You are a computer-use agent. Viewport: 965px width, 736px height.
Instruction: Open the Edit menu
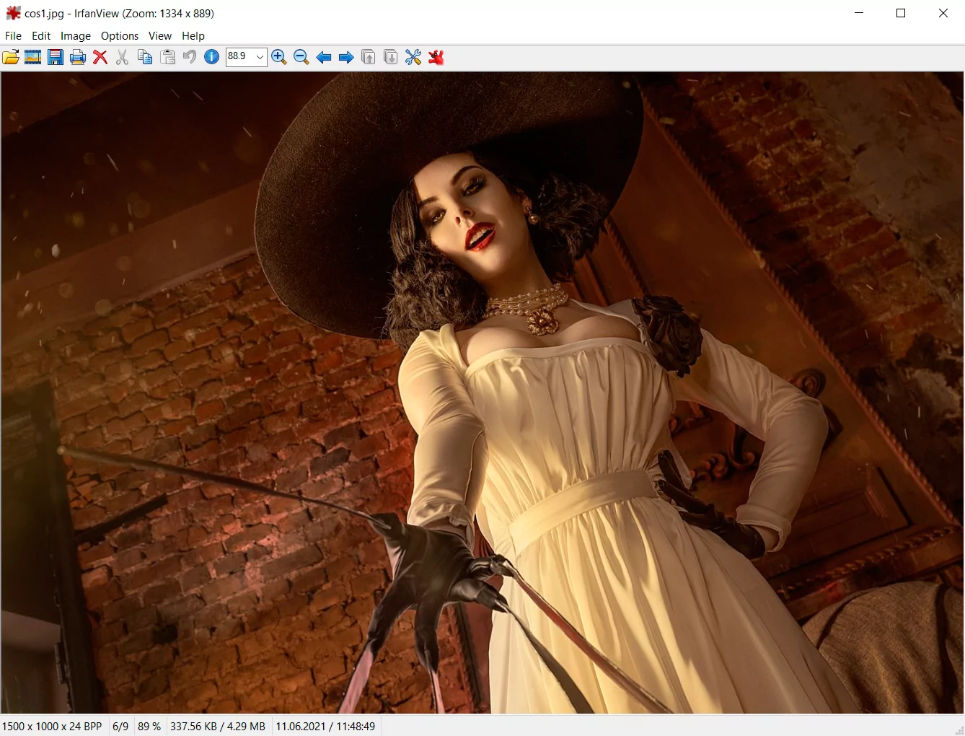pos(41,36)
